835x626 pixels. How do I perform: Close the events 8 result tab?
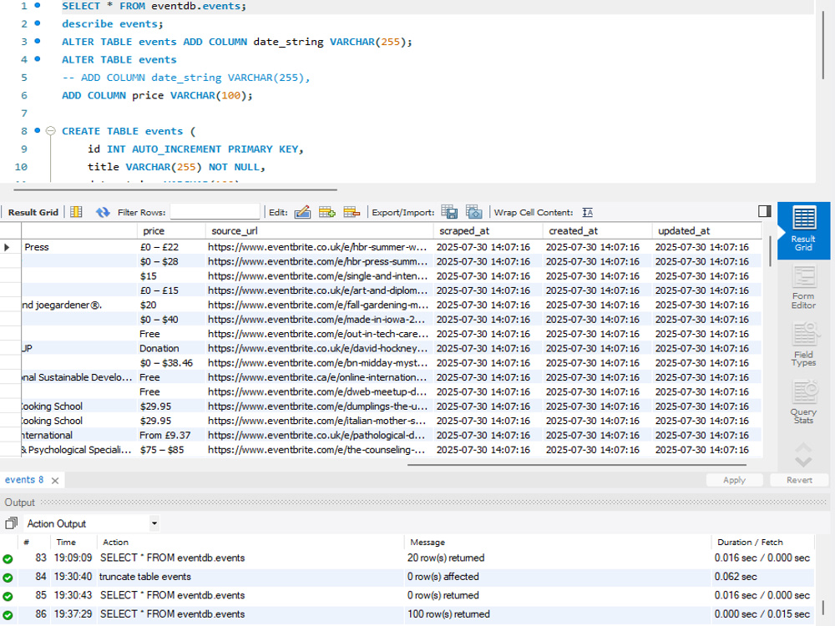(55, 481)
